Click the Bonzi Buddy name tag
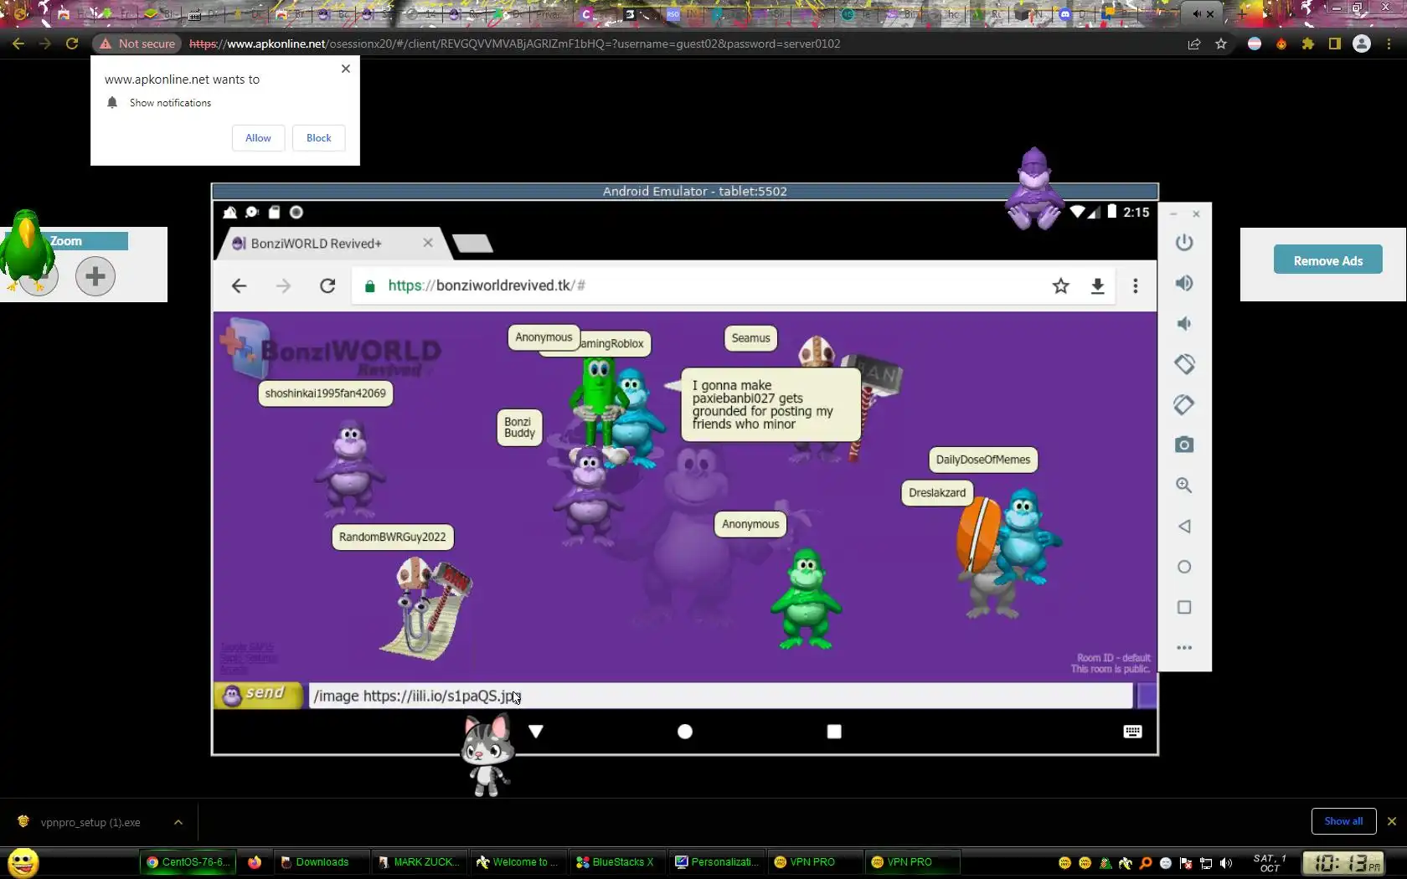Screen dimensions: 1407x879 tap(519, 428)
